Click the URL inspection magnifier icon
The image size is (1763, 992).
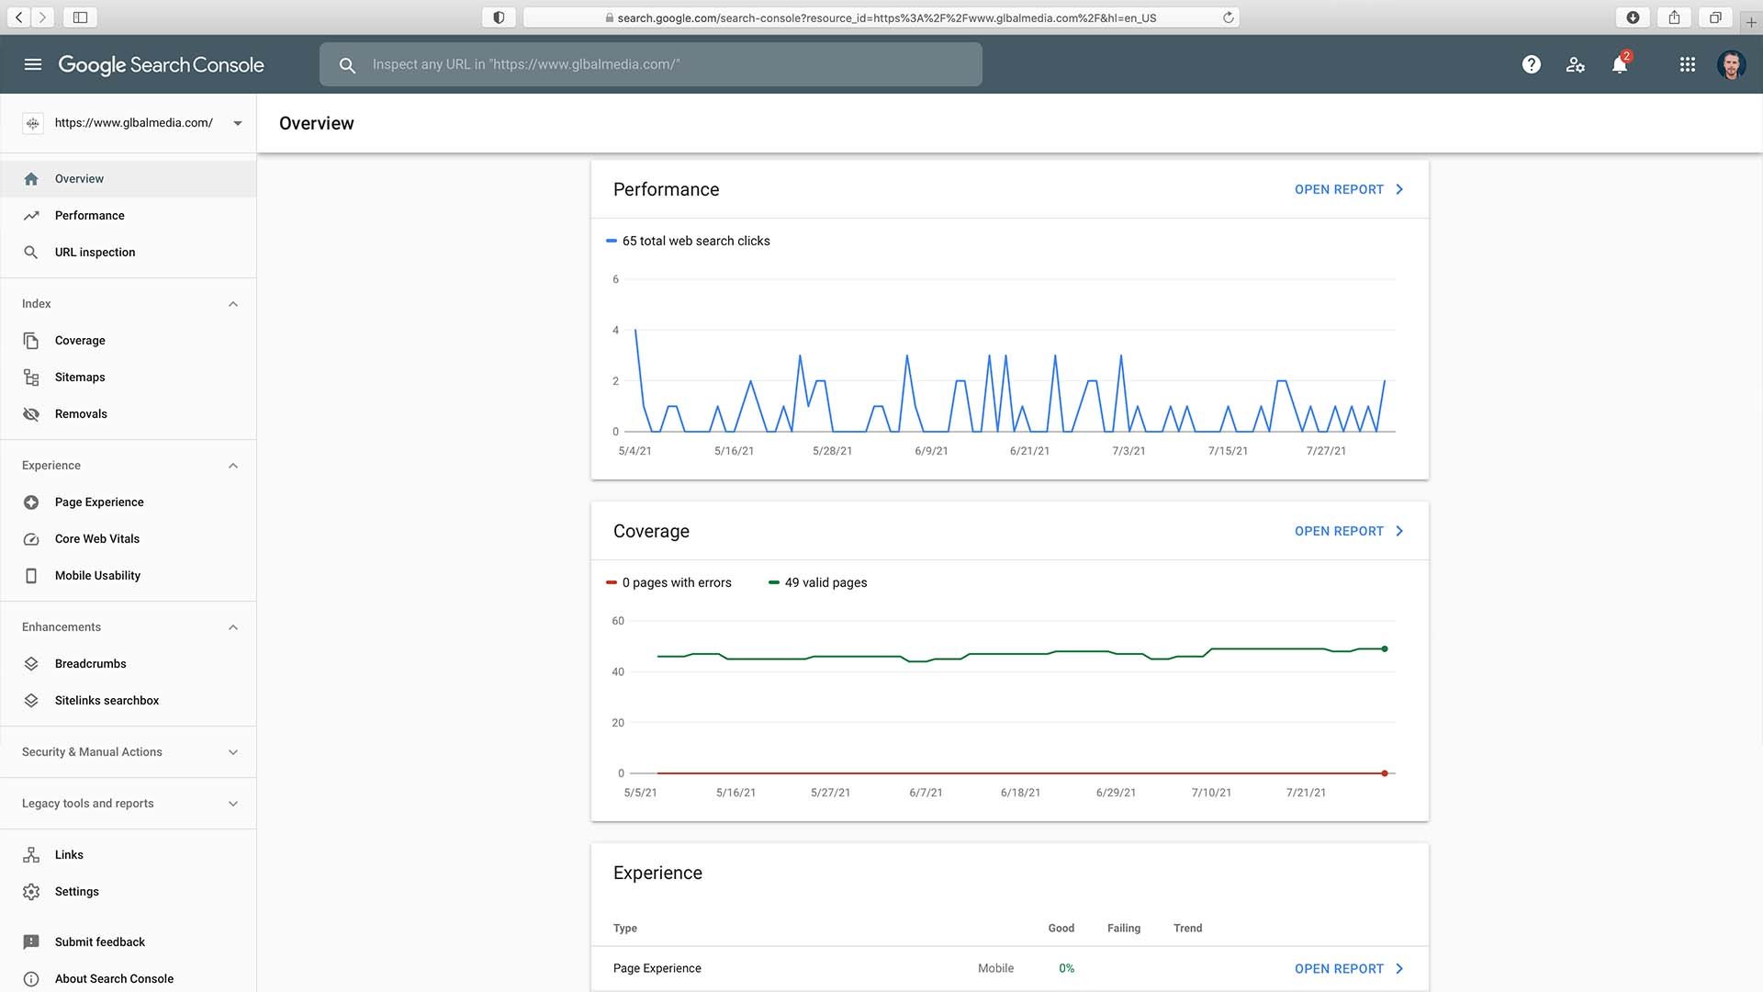31,253
